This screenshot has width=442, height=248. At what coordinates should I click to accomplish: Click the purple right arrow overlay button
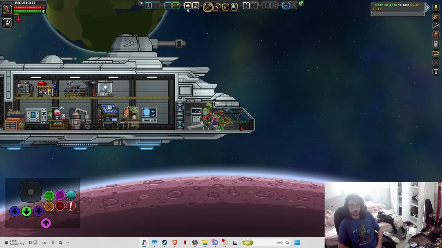[x=38, y=211]
